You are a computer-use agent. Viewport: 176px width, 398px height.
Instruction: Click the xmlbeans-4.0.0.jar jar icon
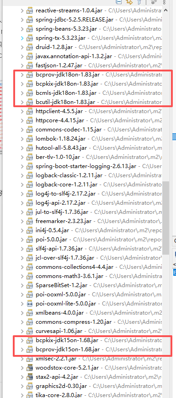30,313
